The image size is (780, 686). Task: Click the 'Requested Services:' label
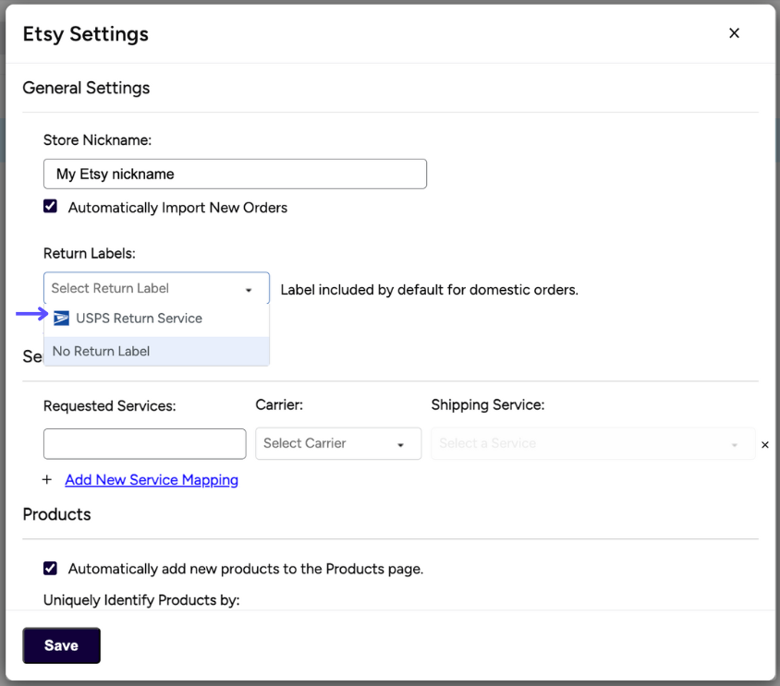(110, 406)
